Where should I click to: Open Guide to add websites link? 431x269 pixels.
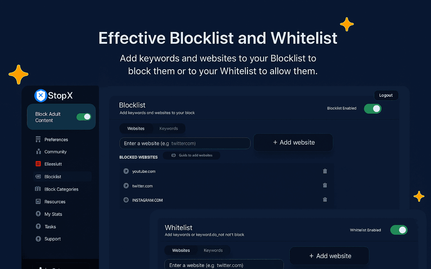(x=192, y=155)
